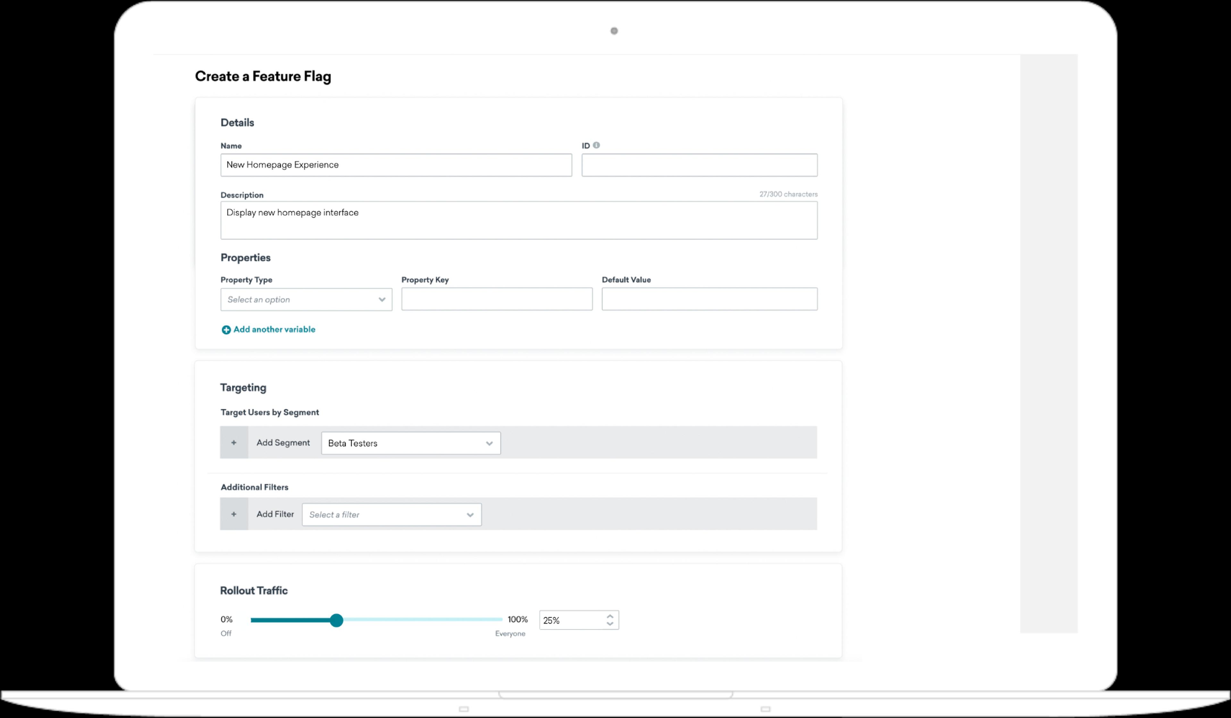Open the Select a filter dropdown
This screenshot has height=718, width=1231.
391,514
